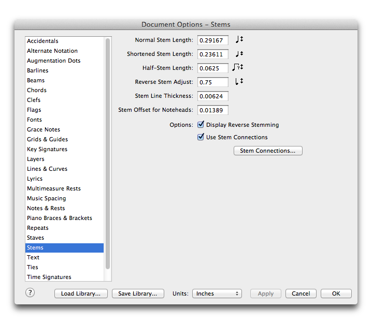
Task: Open Augmentation Dots options
Action: coord(64,61)
